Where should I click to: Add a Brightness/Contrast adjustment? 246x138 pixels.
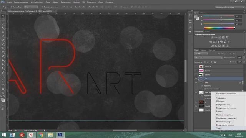pyautogui.click(x=212, y=38)
